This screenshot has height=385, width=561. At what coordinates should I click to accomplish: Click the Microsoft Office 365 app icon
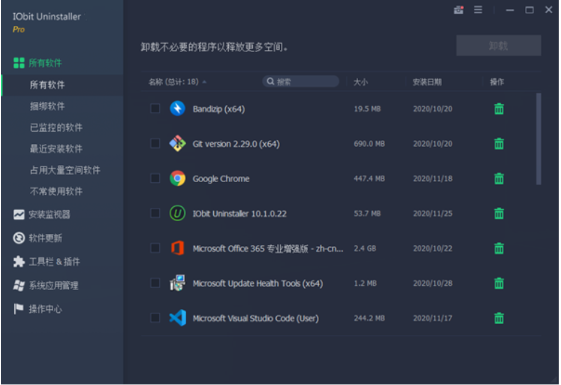pos(178,248)
